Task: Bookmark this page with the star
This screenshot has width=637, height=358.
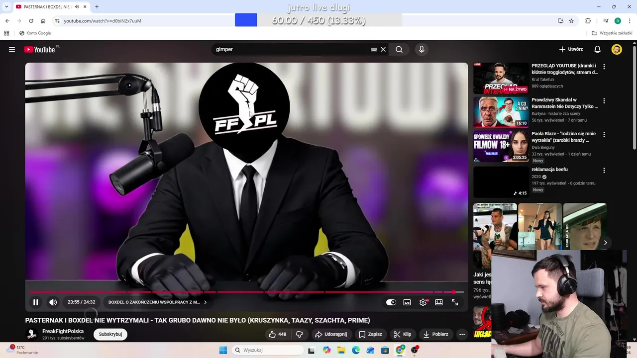Action: tap(571, 21)
